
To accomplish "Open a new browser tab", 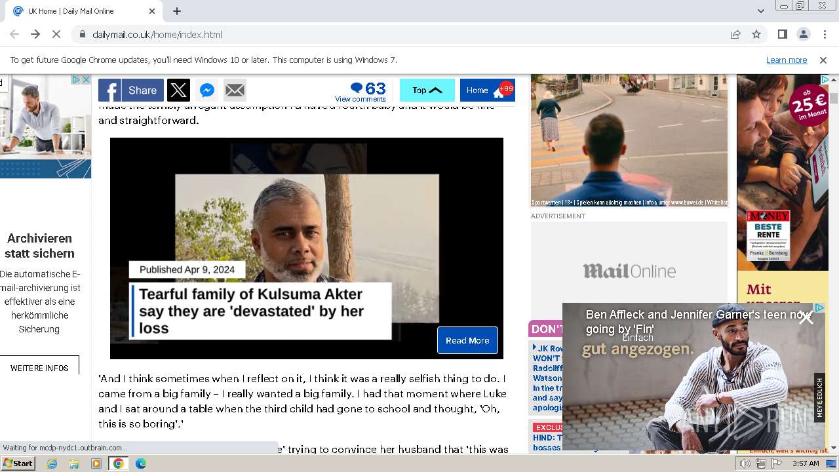I will click(x=177, y=11).
